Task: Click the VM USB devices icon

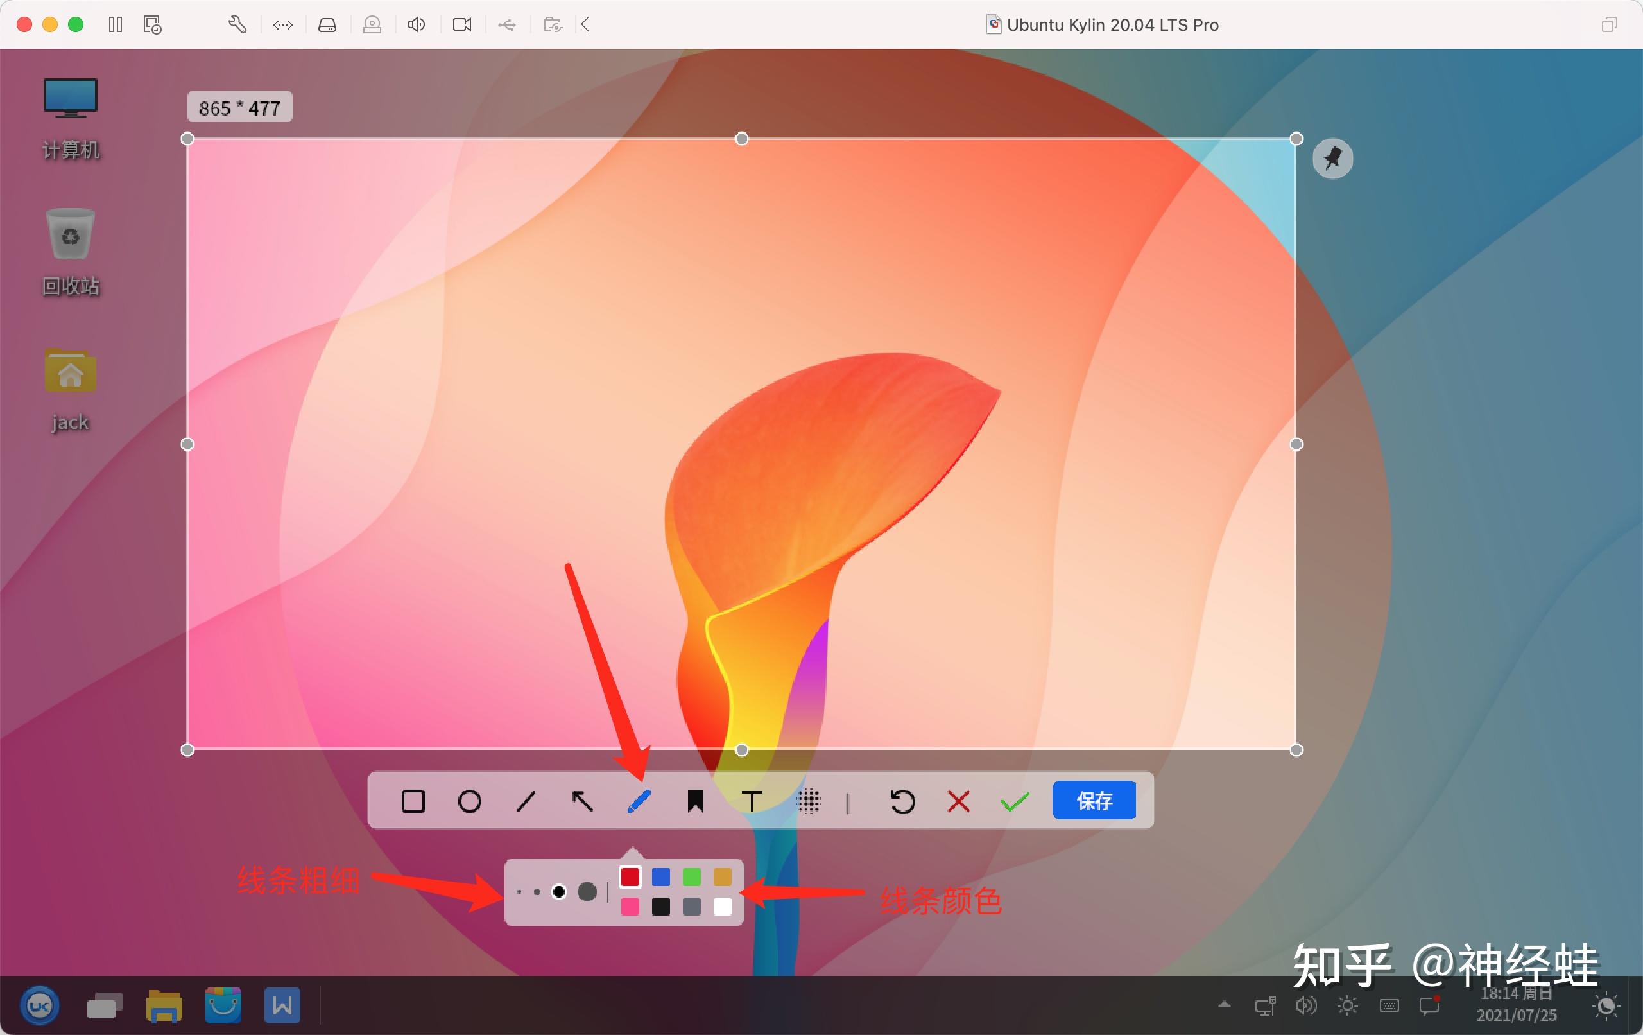Action: click(x=507, y=25)
